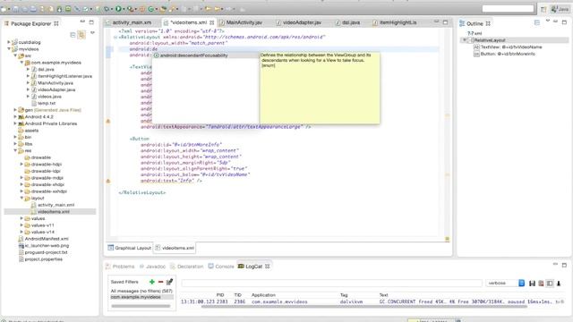Open the Android Virtual Device Manager icon
The height and width of the screenshot is (322, 573).
click(68, 9)
